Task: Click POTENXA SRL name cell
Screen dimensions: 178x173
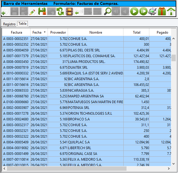Action: [x=96, y=108]
